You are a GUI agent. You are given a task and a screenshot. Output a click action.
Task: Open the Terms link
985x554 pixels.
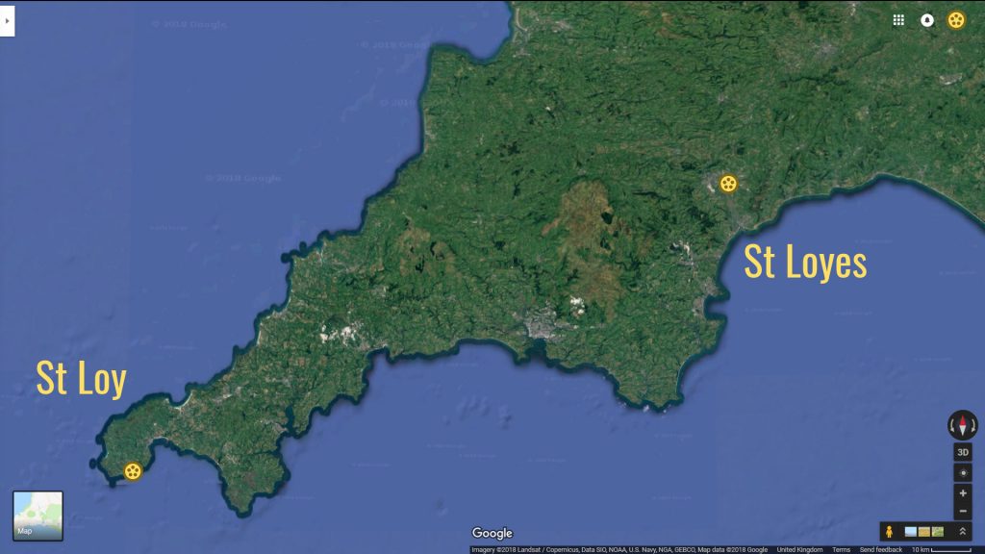(x=841, y=549)
